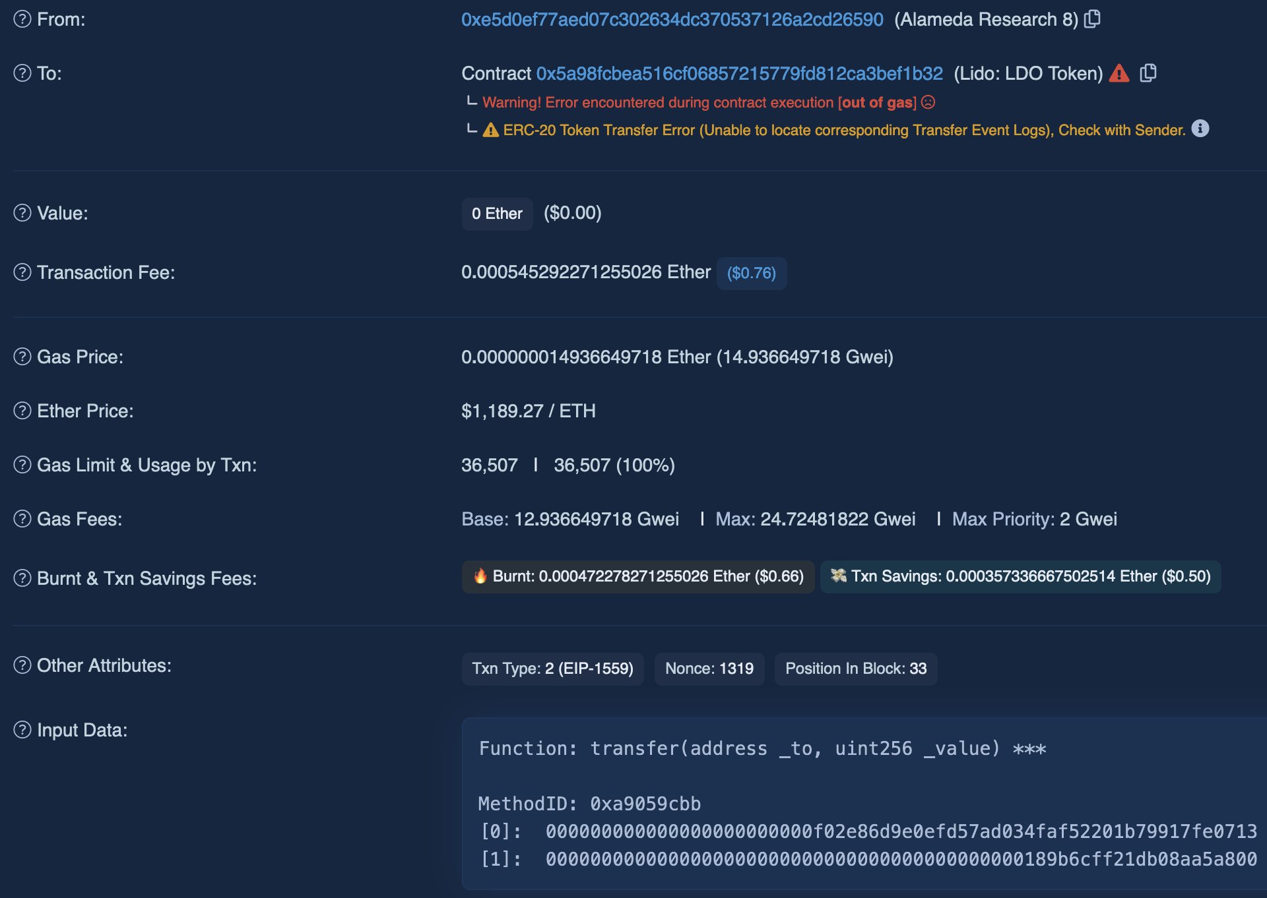Click help icon next to Other Attributes

click(22, 665)
